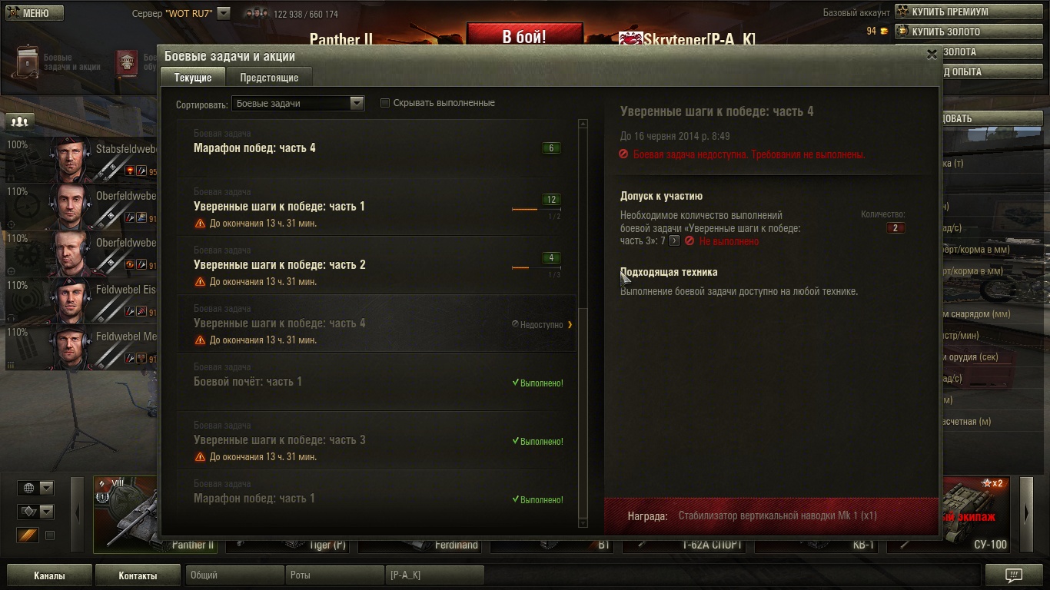The width and height of the screenshot is (1050, 590).
Task: Open the 'Меню' button at top left
Action: 34,13
